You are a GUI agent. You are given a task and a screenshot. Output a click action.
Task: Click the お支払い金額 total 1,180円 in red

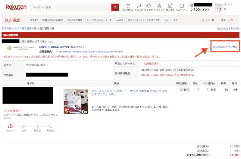(234, 155)
